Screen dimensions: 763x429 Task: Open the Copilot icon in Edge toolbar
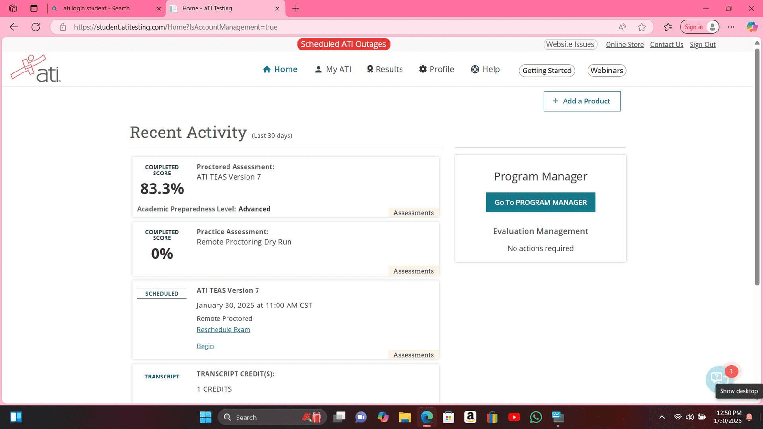click(x=752, y=27)
